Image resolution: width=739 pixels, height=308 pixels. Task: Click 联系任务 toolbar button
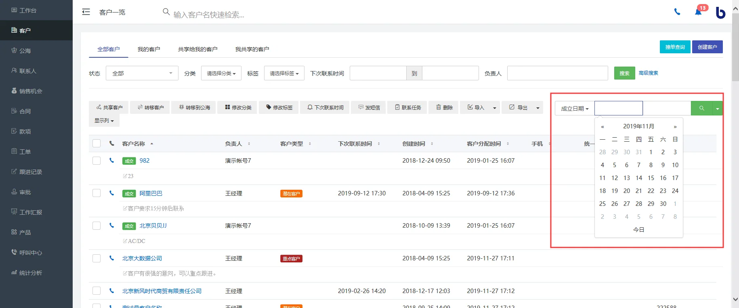(407, 107)
